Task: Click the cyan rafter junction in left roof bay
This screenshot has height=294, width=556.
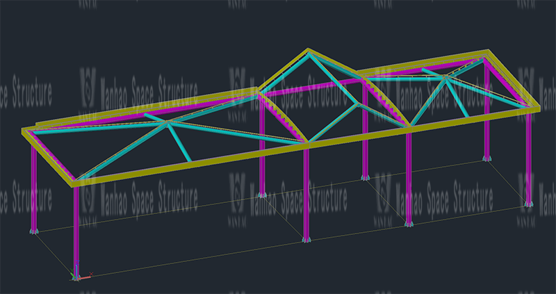Action: 167,124
